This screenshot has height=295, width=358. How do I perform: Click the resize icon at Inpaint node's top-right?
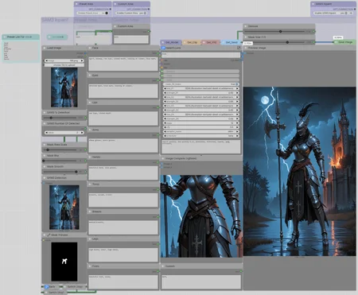pyautogui.click(x=239, y=48)
